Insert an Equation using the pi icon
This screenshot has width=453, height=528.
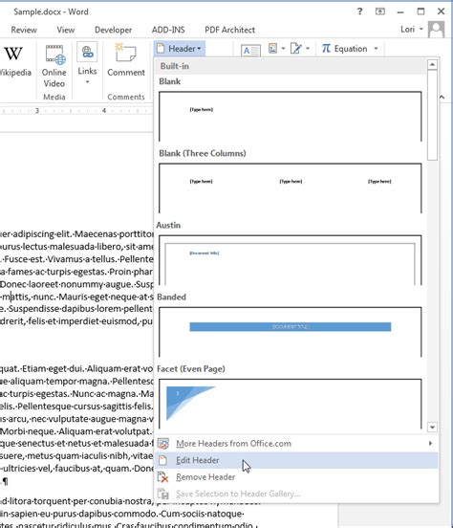click(345, 49)
